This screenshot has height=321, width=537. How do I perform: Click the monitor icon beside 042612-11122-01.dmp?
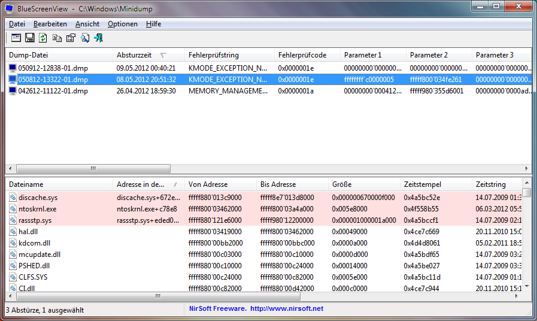(13, 91)
